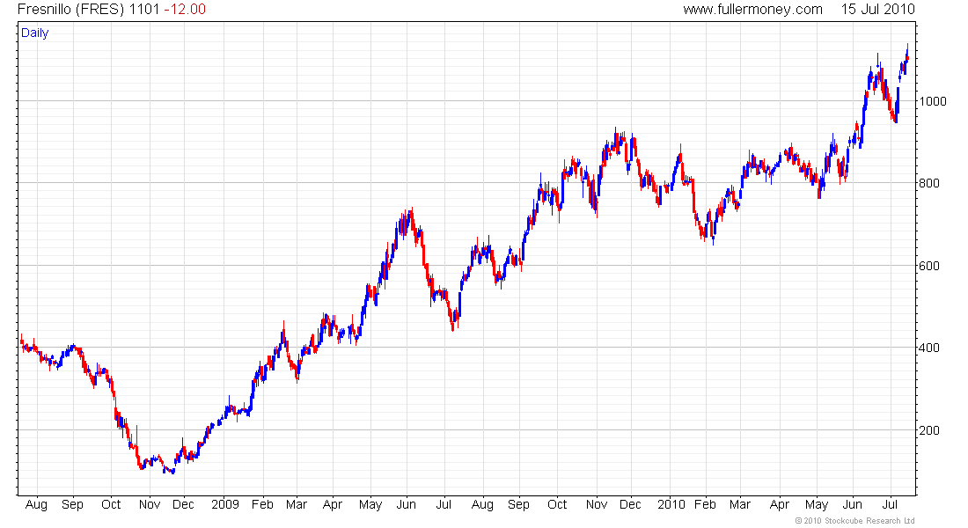Click the "May" label before the last Jun
The width and height of the screenshot is (968, 528).
tap(816, 505)
